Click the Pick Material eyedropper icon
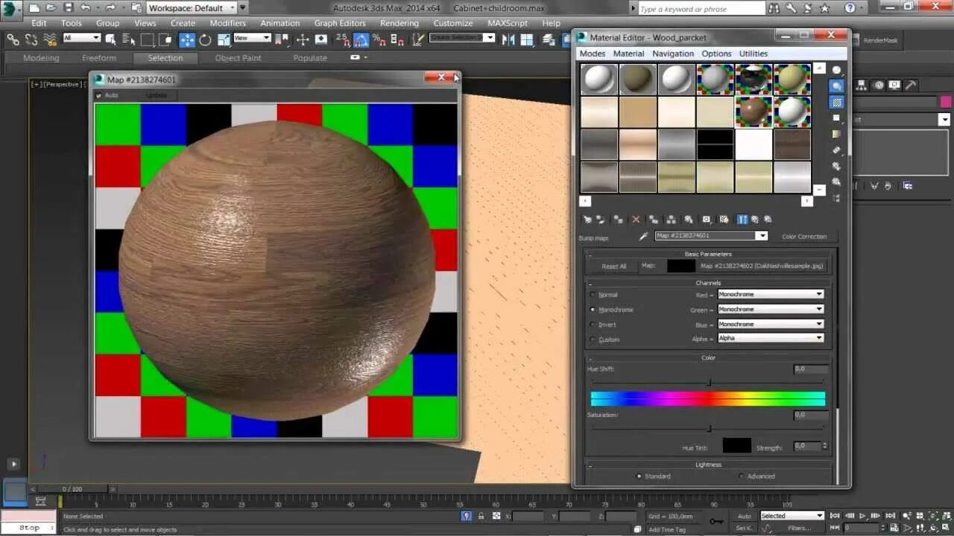 [643, 236]
